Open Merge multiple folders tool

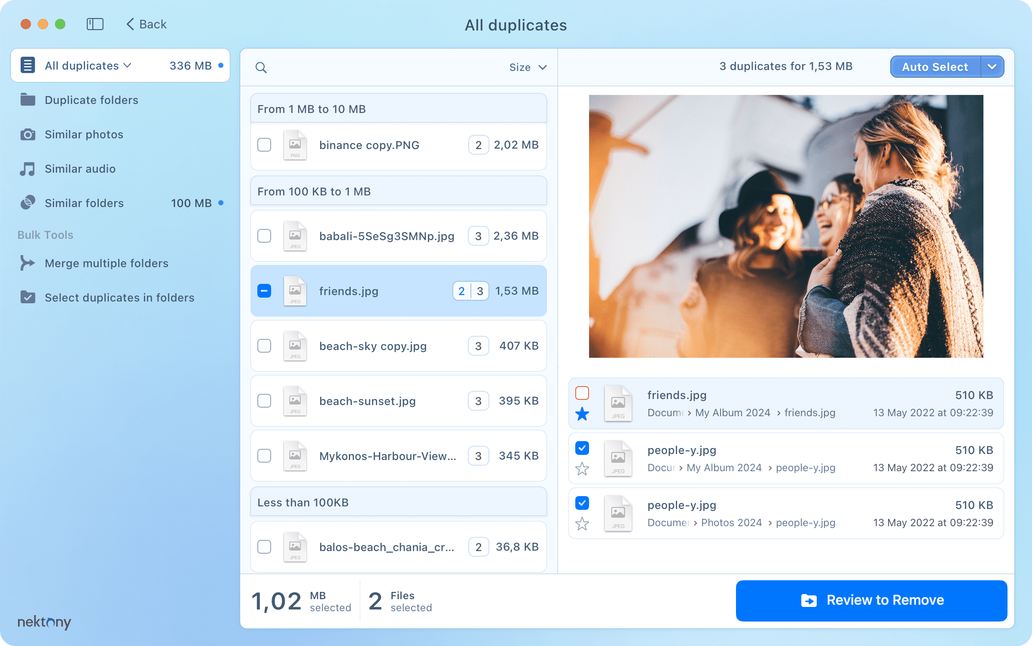click(106, 263)
